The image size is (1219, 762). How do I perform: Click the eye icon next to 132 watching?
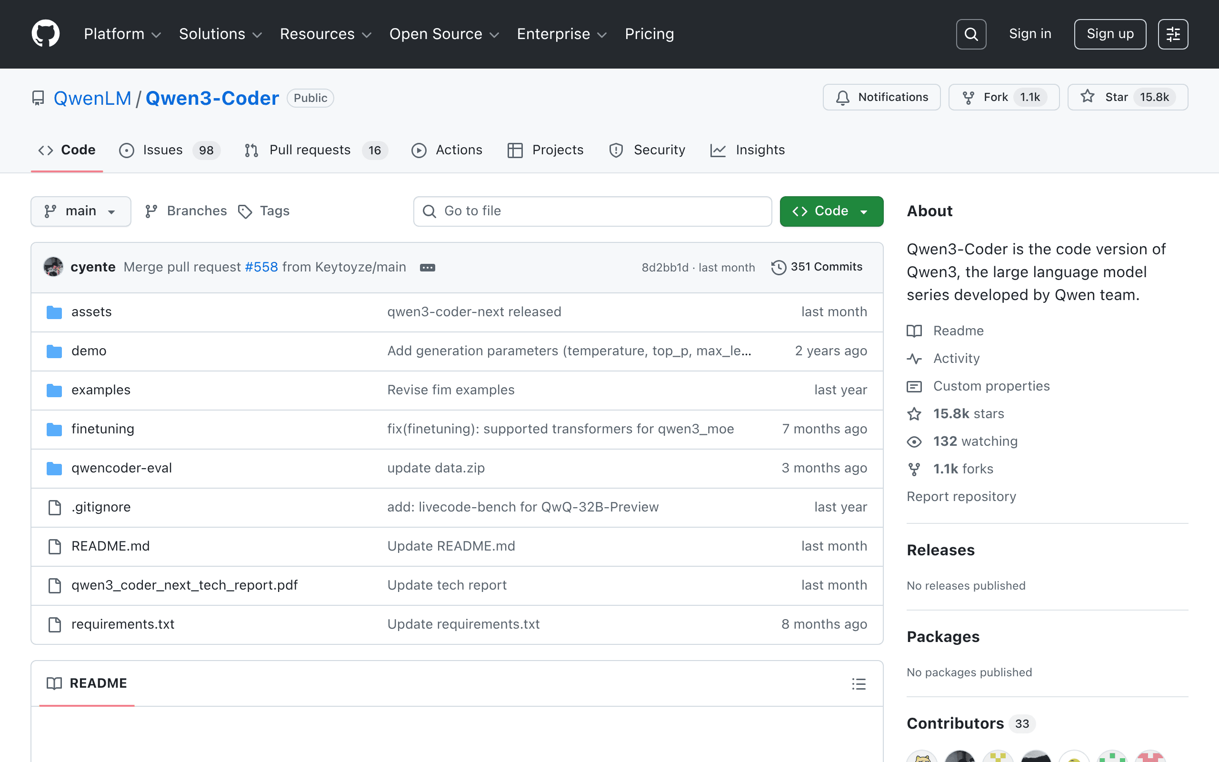[x=914, y=441]
